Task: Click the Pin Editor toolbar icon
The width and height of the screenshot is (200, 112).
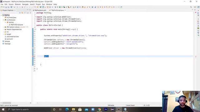Action: (x=121, y=7)
